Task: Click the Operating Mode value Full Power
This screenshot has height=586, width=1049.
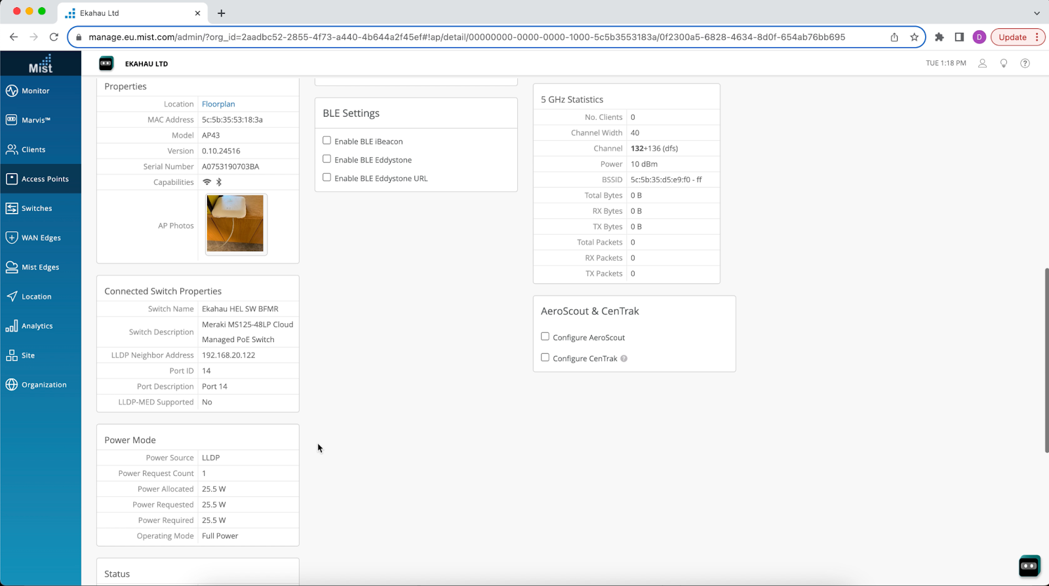Action: (x=220, y=536)
